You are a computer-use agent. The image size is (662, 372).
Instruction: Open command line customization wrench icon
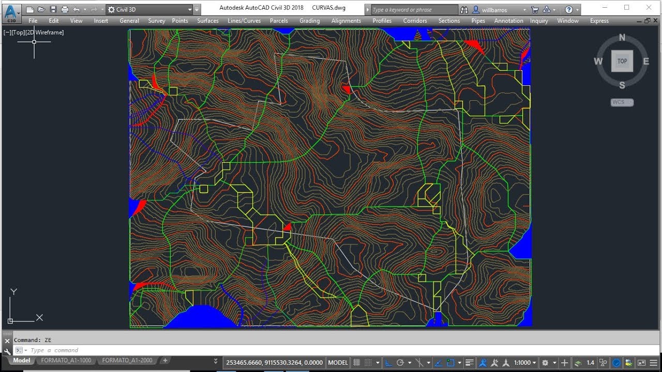(x=7, y=351)
